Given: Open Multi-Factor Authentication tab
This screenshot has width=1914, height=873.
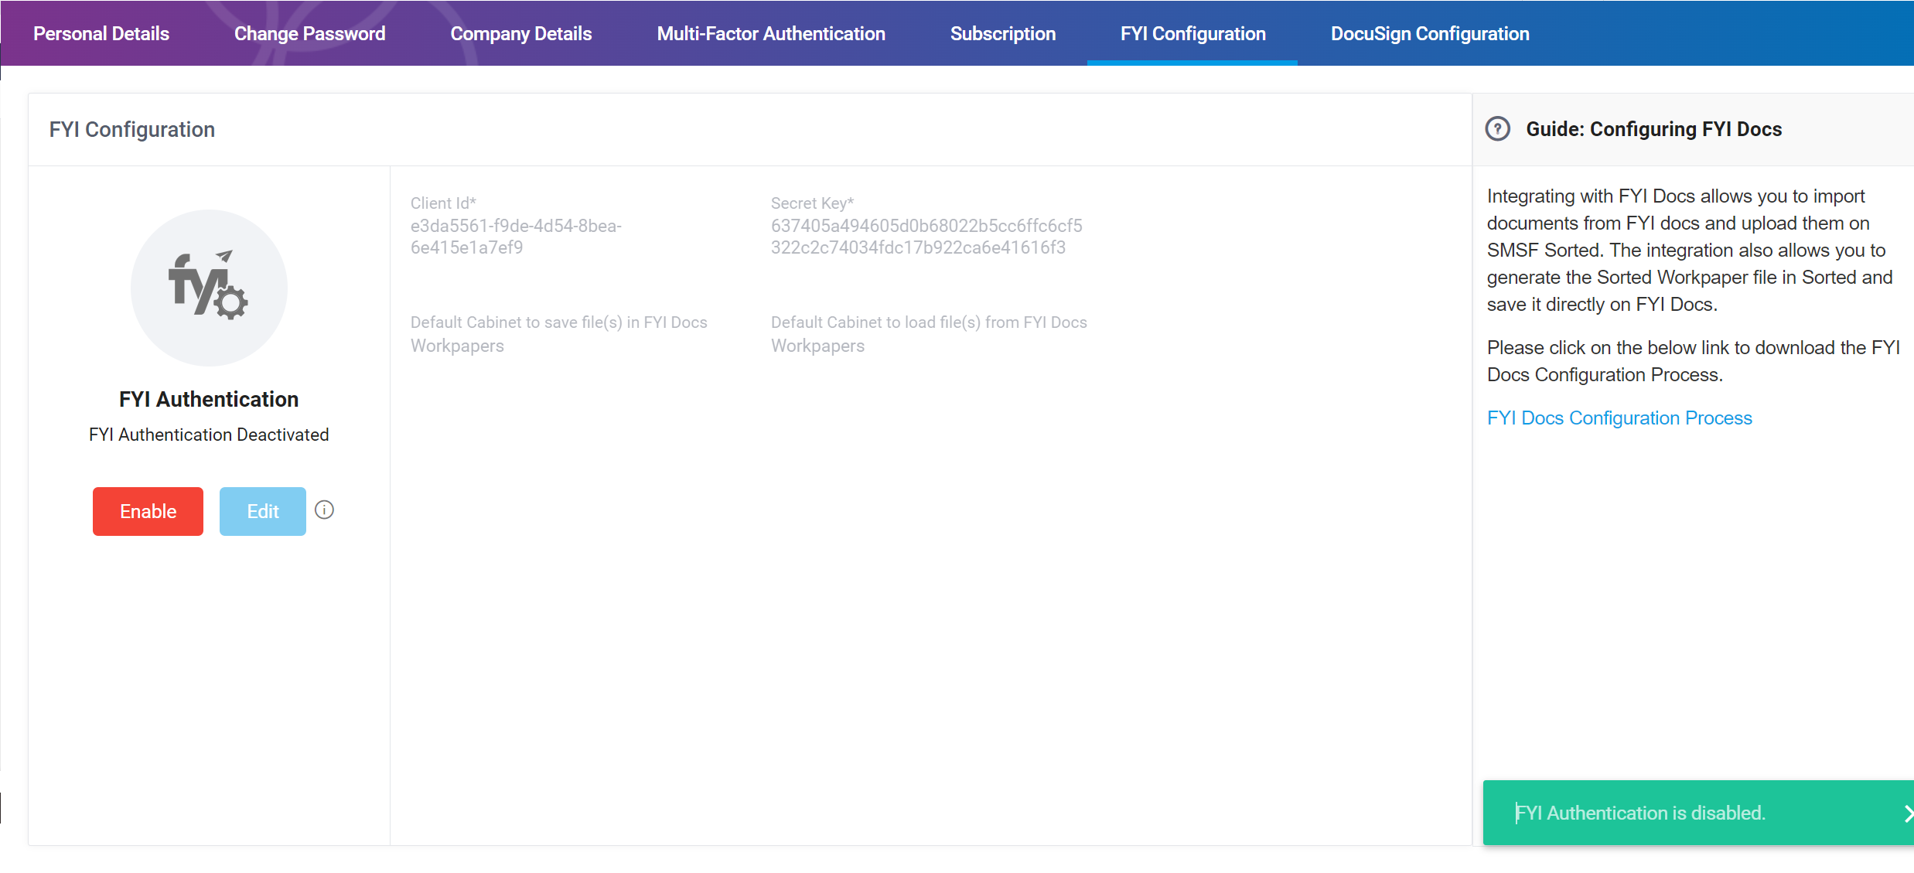Looking at the screenshot, I should click(771, 34).
